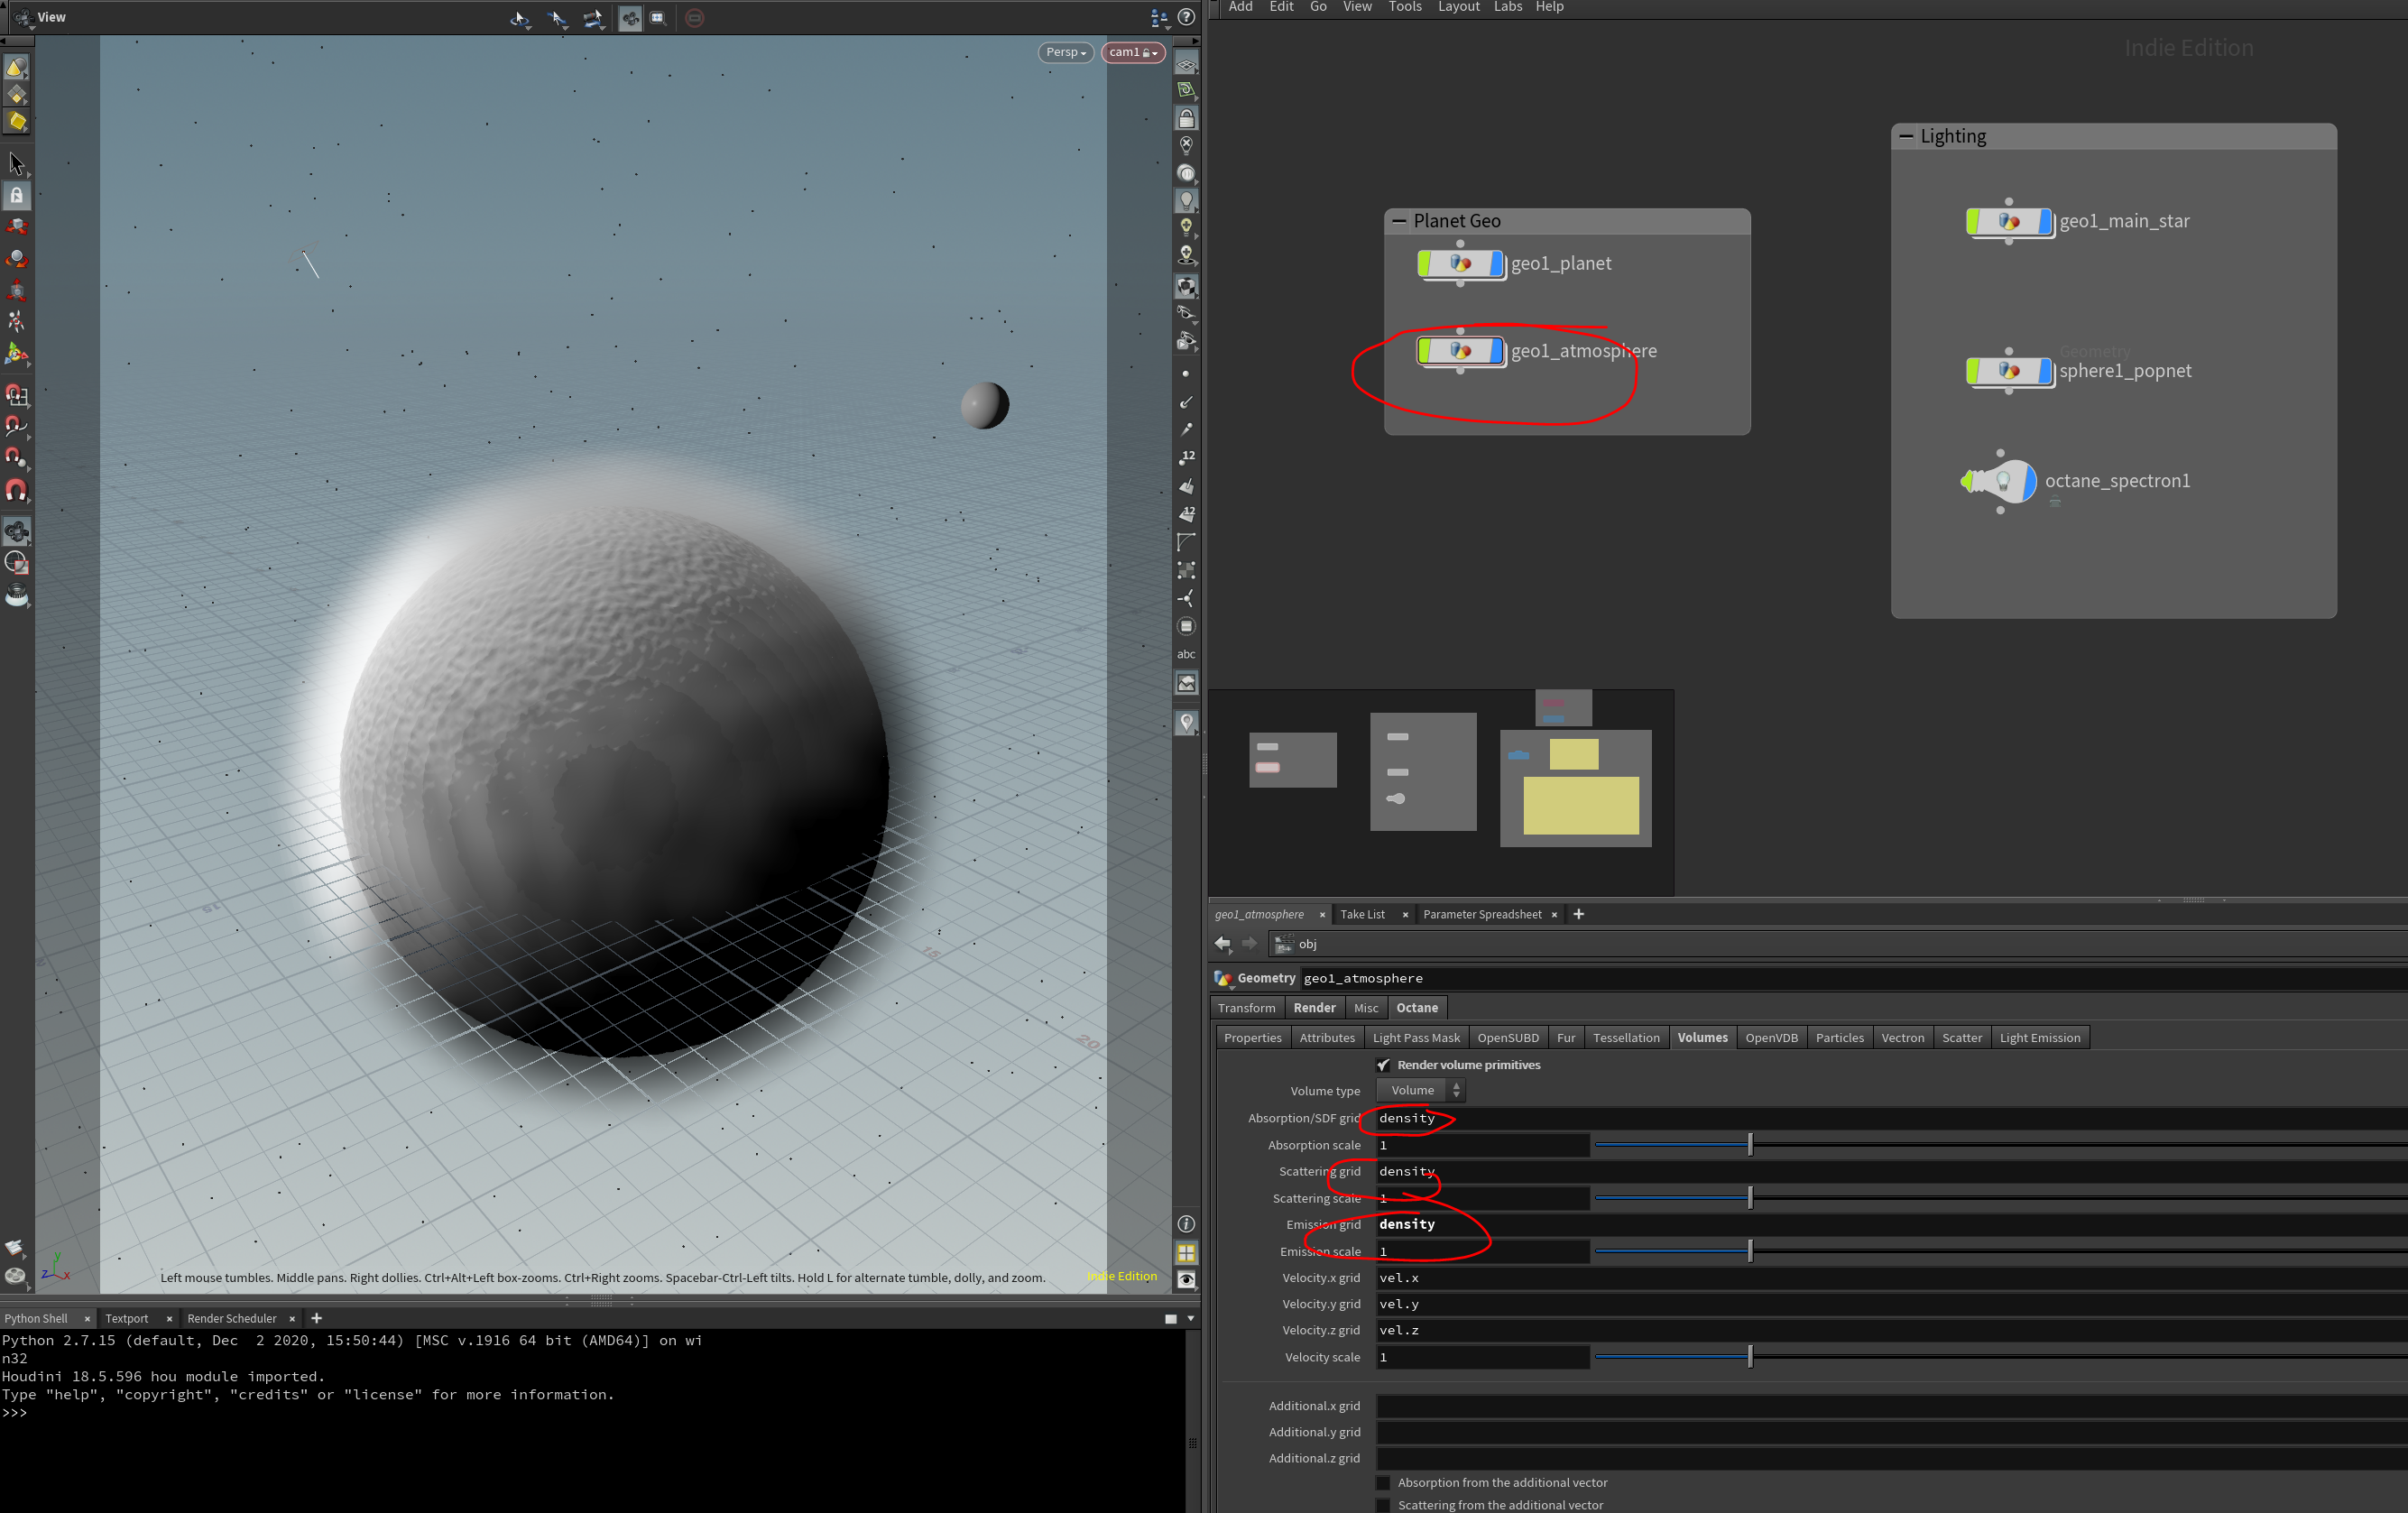Click the info icon at viewport bottom right
Screen dimensions: 2408x1513
coord(1186,1224)
